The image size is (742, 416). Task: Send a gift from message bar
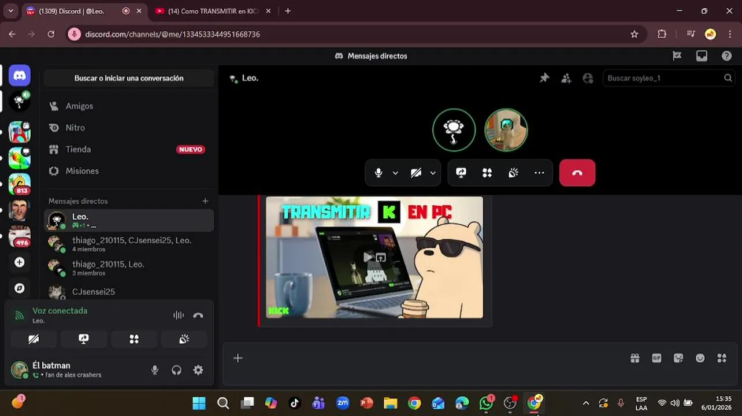(635, 358)
